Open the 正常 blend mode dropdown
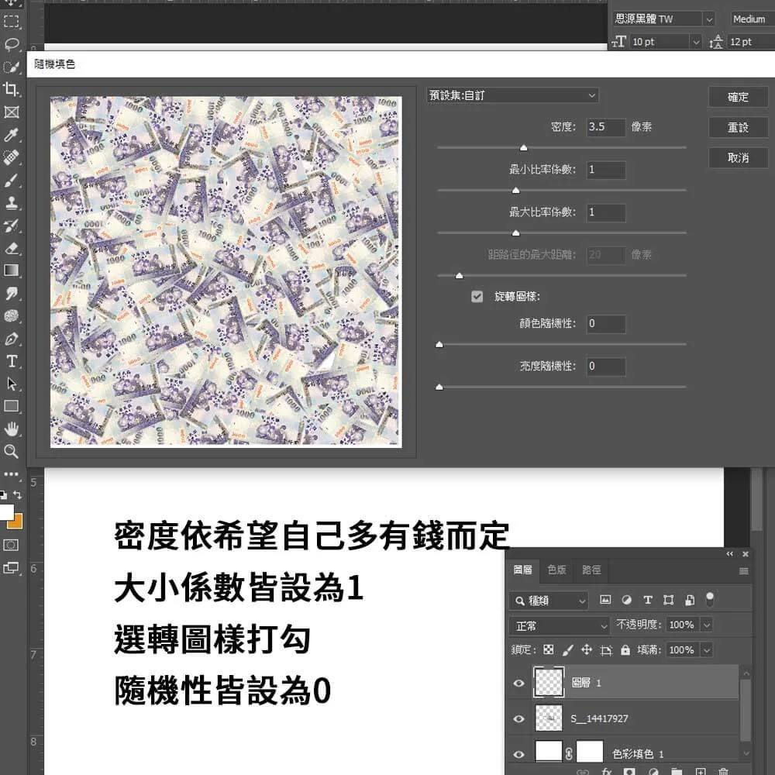Viewport: 775px width, 775px height. pos(559,626)
